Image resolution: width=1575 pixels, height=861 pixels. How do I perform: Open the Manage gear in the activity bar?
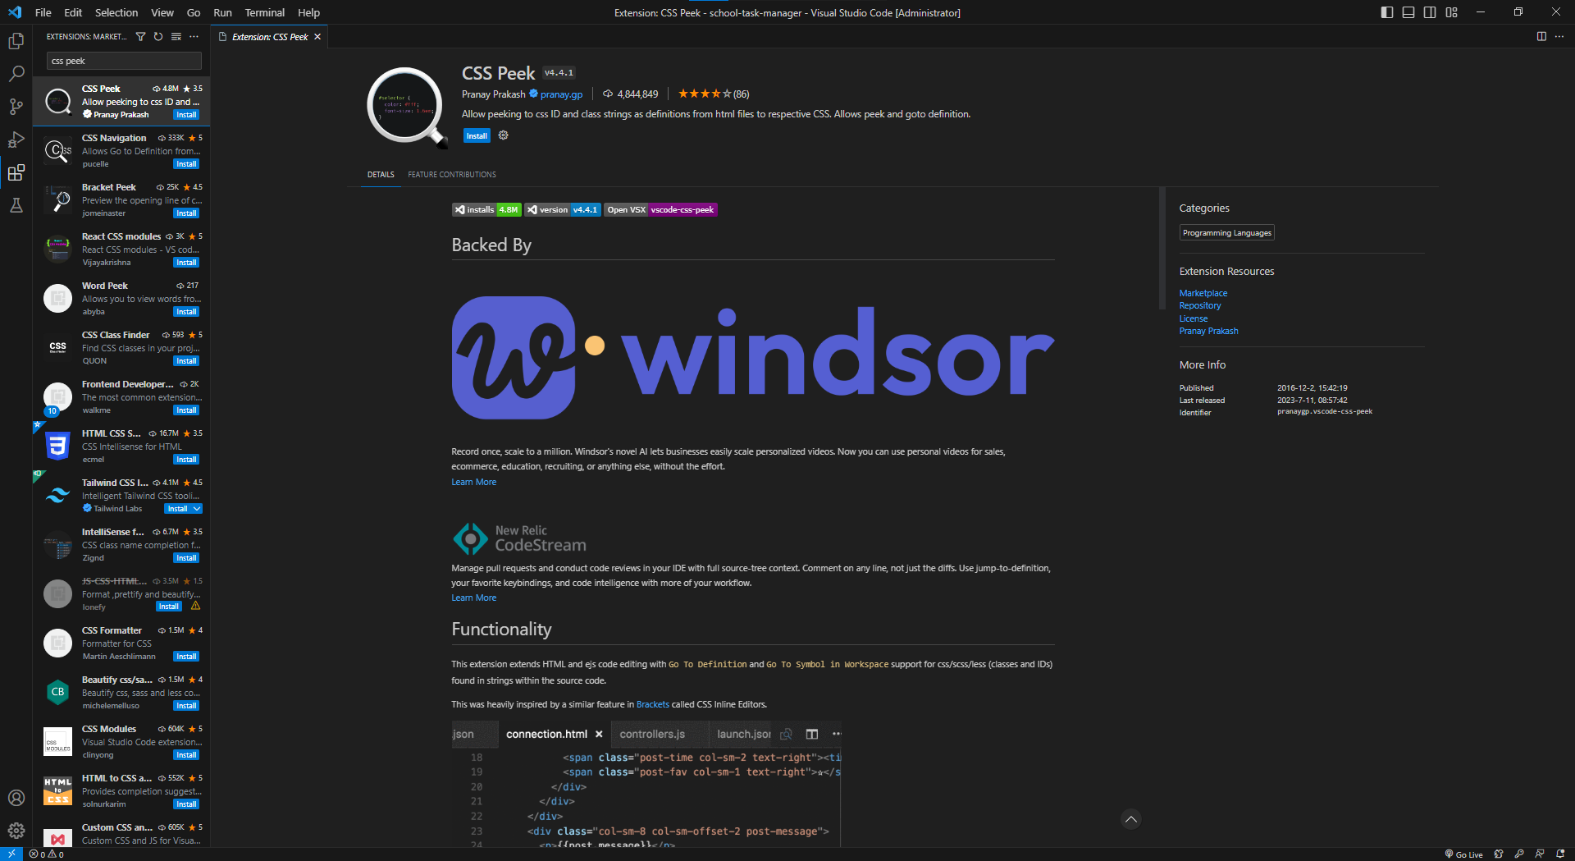coord(16,831)
